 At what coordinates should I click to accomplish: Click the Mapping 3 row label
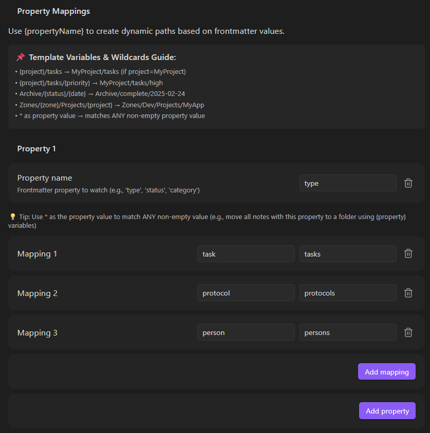38,333
